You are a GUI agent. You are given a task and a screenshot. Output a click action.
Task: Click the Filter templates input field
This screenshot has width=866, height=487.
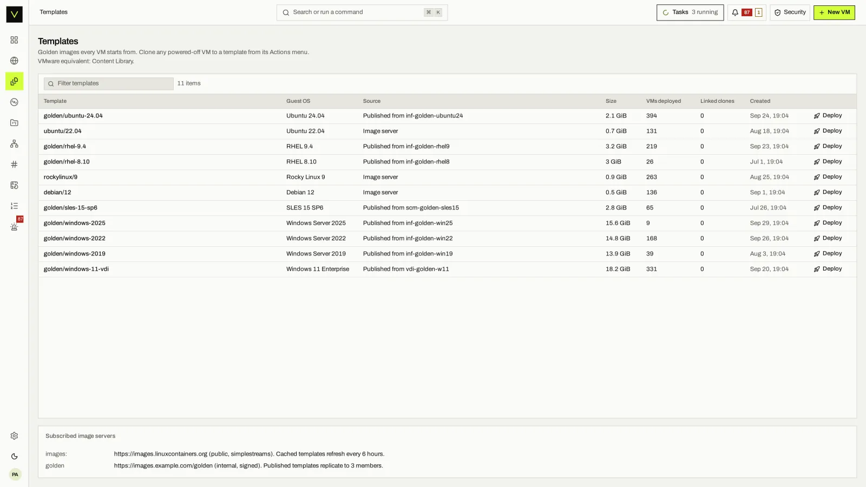coord(109,84)
